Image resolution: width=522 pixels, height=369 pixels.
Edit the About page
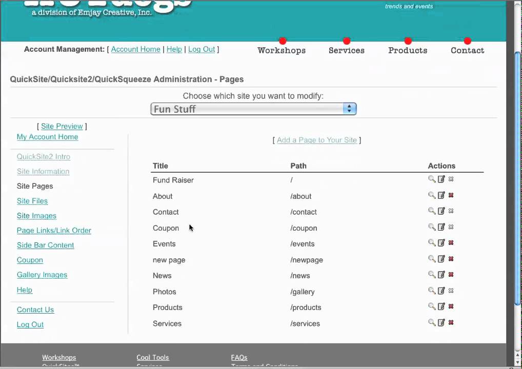[441, 195]
